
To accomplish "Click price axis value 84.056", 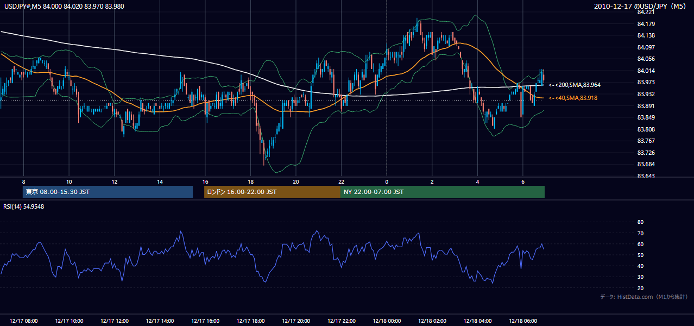I will pyautogui.click(x=646, y=59).
